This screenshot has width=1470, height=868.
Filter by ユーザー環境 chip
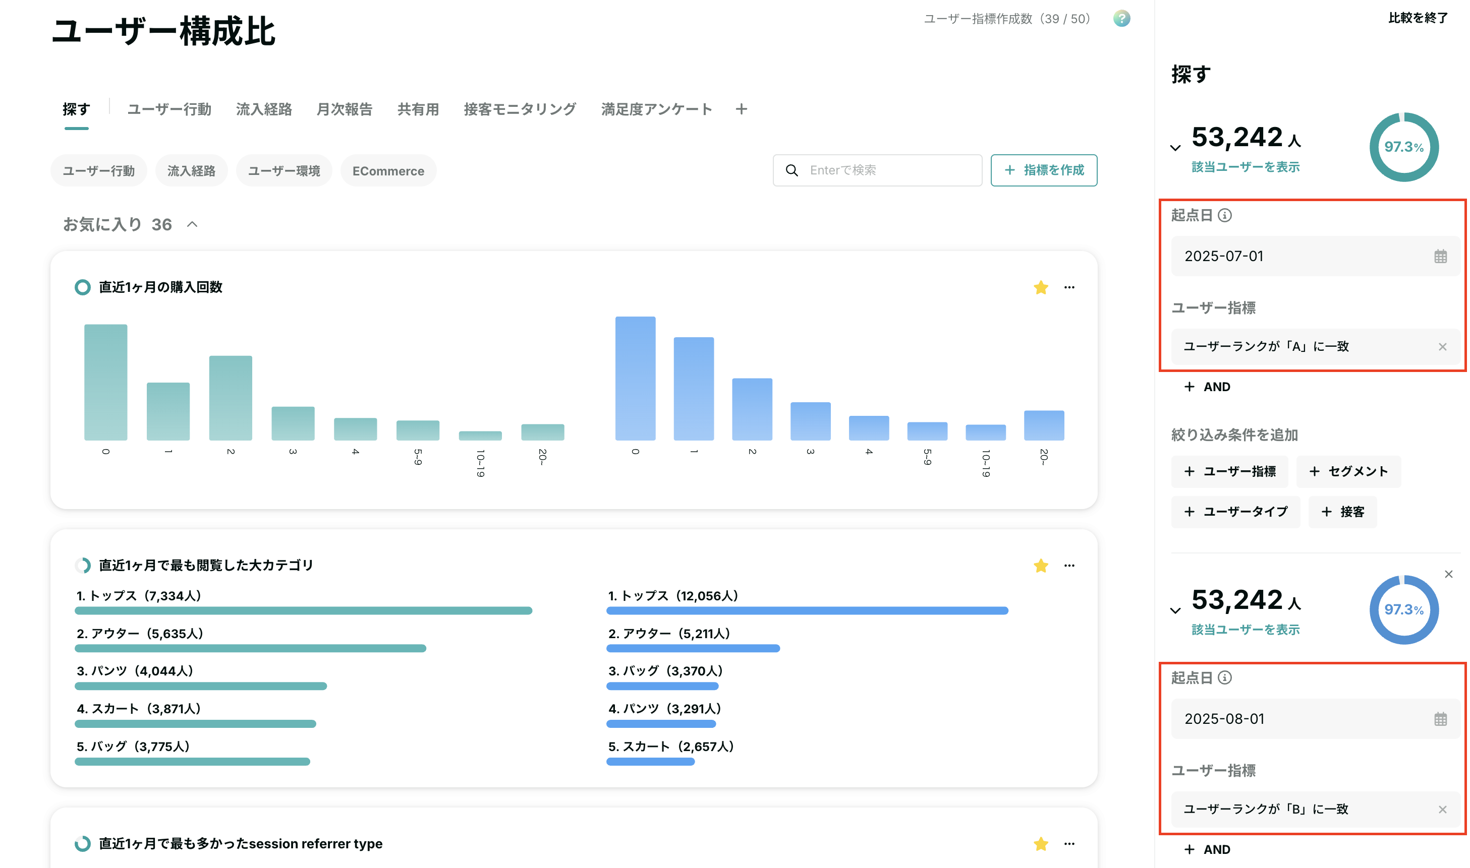pos(284,171)
